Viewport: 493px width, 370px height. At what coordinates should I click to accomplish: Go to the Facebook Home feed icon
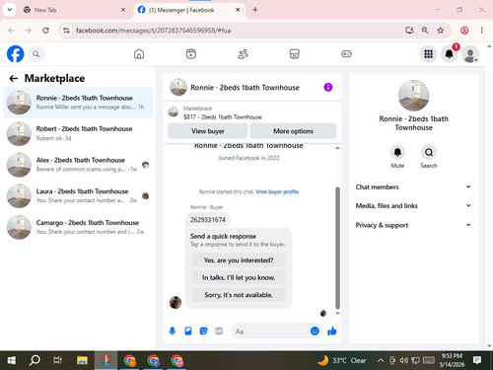(139, 54)
